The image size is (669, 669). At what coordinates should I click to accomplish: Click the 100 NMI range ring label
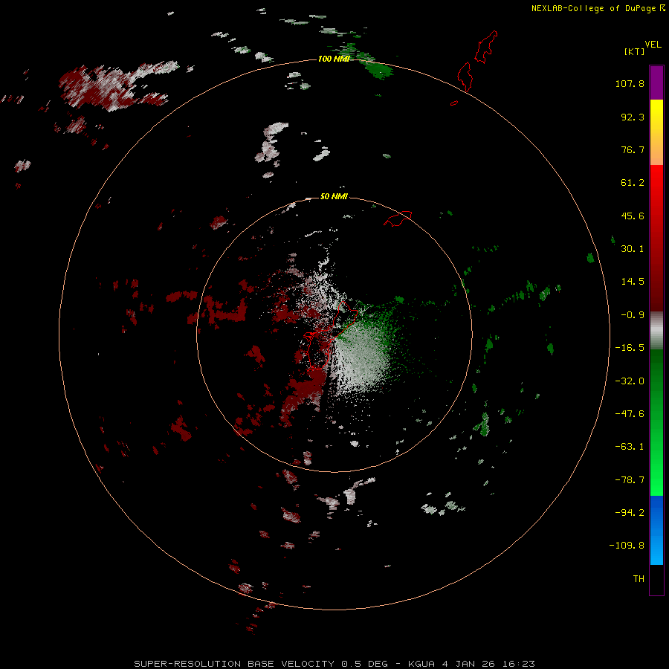tap(334, 59)
